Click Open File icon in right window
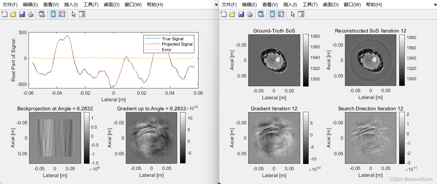The width and height of the screenshot is (437, 184). point(232,14)
